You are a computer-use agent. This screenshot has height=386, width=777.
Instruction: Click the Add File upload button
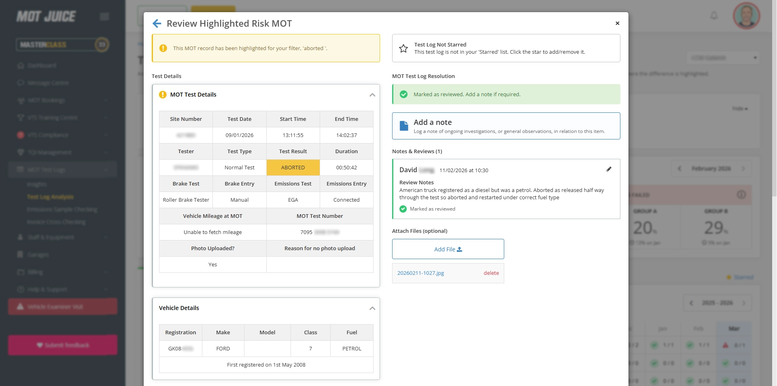click(448, 249)
